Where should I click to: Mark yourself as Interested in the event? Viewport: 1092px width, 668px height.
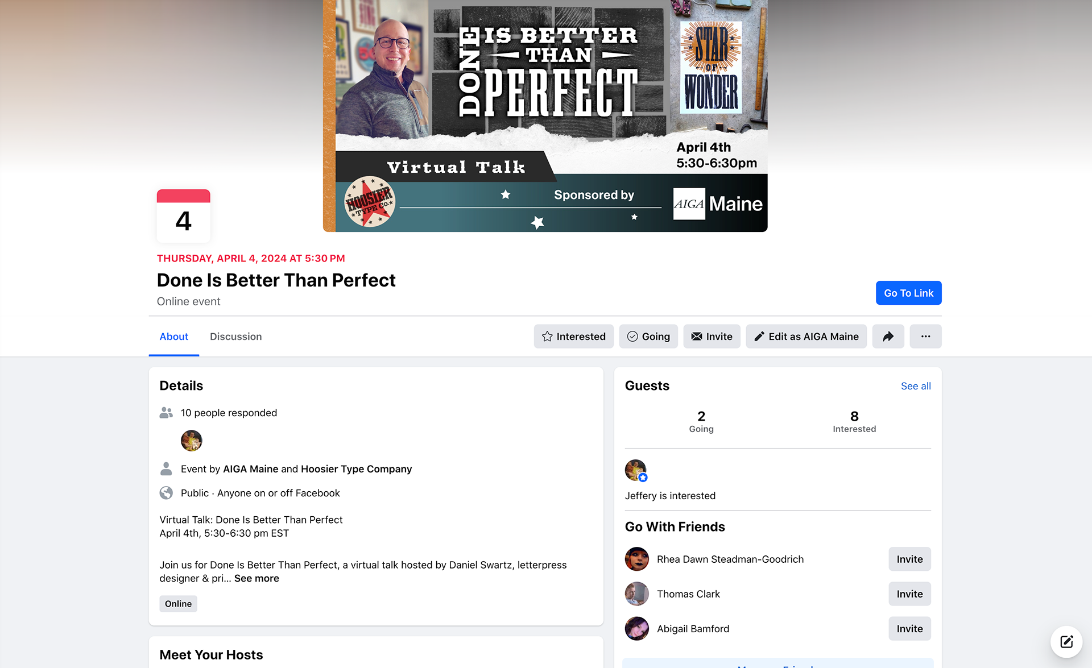(x=573, y=337)
